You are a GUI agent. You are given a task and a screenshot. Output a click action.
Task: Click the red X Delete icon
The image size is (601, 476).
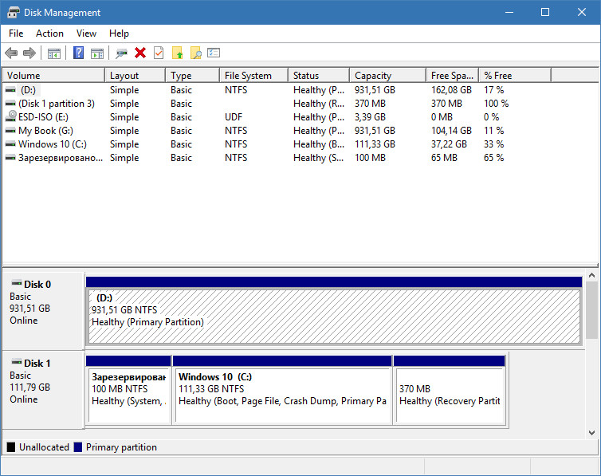pyautogui.click(x=140, y=53)
